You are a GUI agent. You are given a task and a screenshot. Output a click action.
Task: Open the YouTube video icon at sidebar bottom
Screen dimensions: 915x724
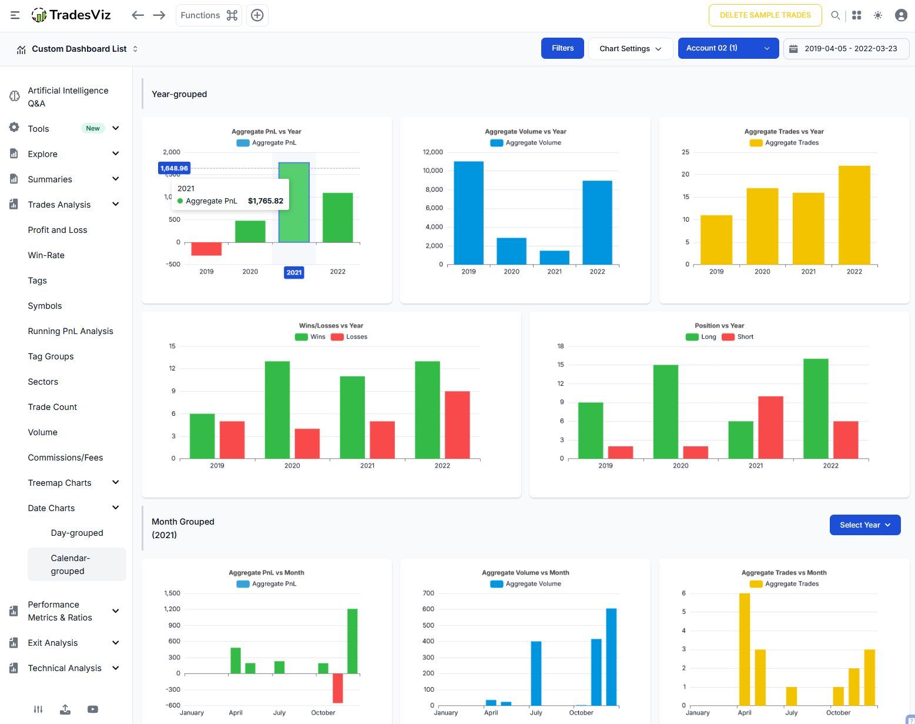point(93,709)
